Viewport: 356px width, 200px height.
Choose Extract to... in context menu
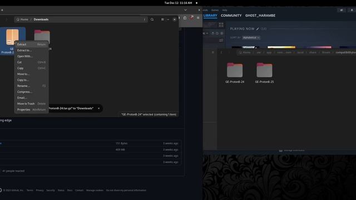point(31,51)
